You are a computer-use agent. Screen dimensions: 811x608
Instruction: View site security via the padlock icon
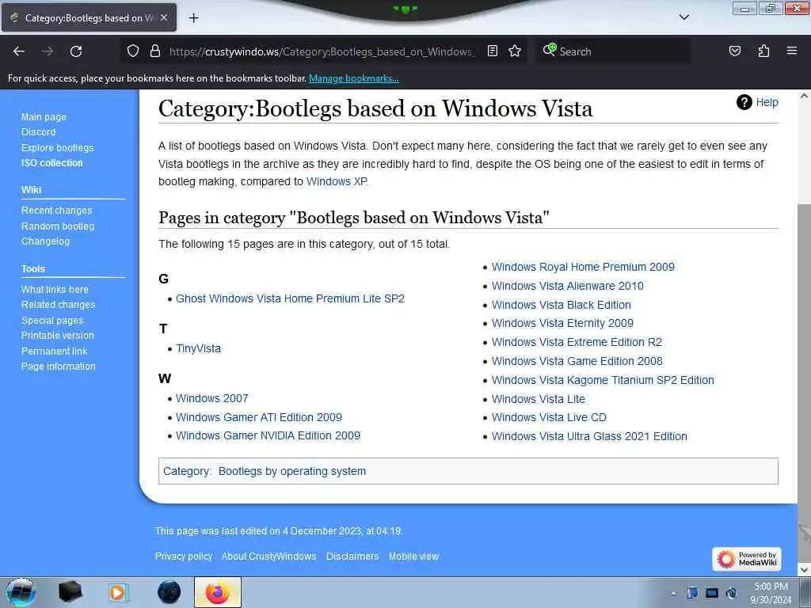pyautogui.click(x=154, y=51)
